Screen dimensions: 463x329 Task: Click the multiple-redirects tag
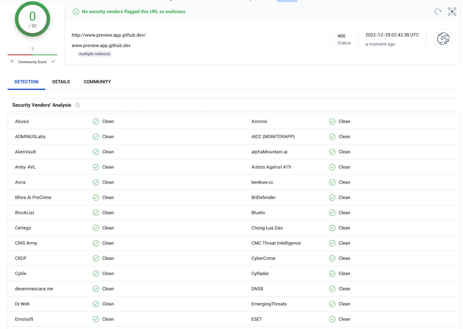(95, 54)
